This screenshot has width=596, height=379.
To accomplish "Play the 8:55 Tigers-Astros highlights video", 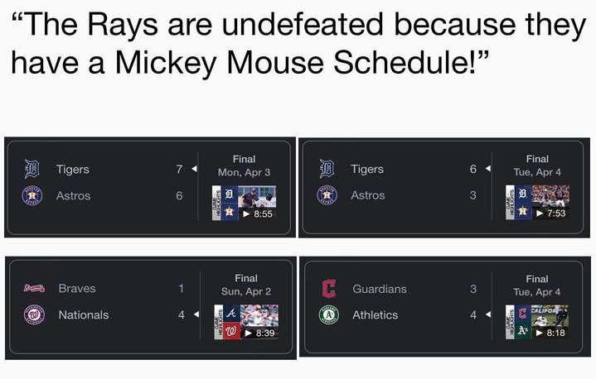I will click(x=245, y=202).
